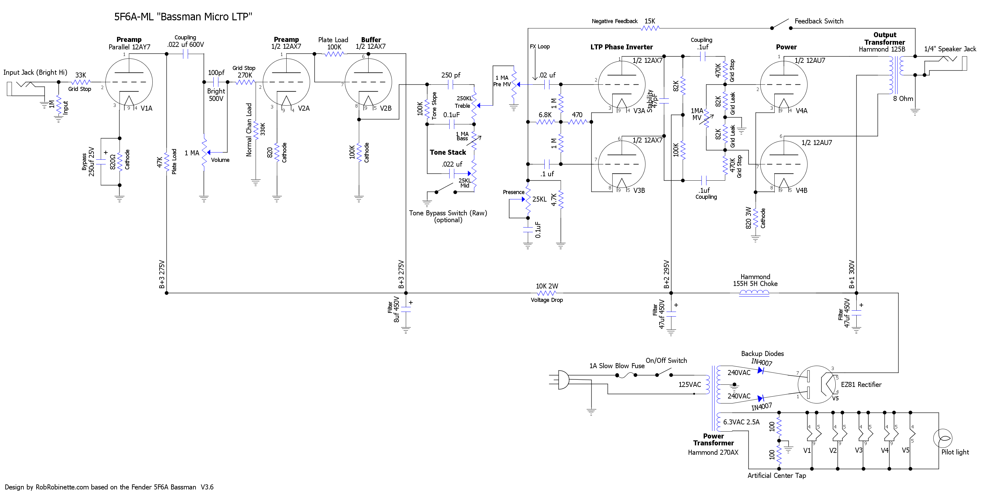
Task: Click the 1 MA Volume potentiometer
Action: [x=204, y=153]
